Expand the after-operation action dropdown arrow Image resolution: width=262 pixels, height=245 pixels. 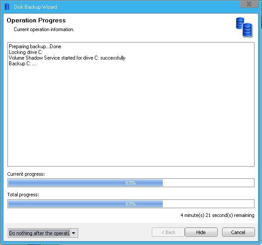click(74, 233)
